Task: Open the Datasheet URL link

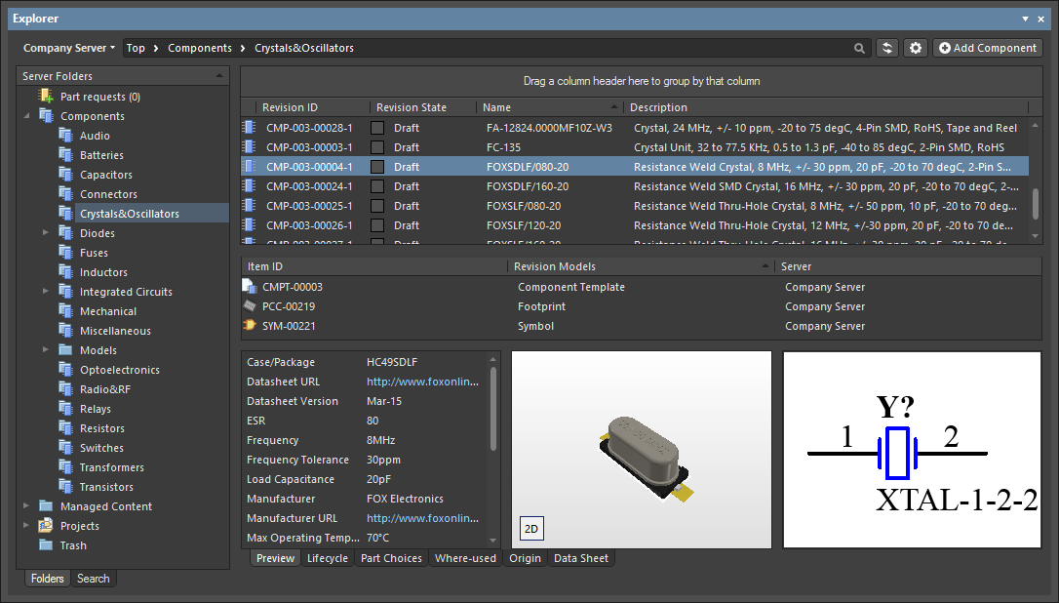Action: tap(422, 382)
